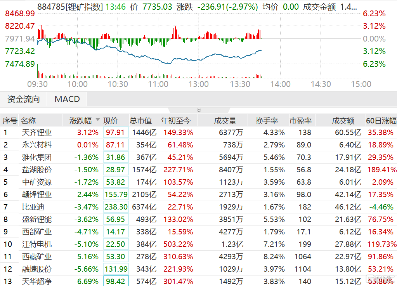397x286 pixels.
Task: Click the 年初至今 column header
Action: click(176, 121)
